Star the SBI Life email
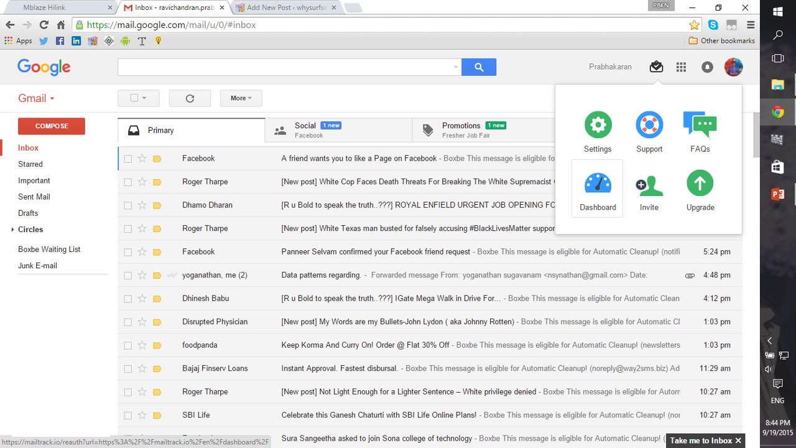This screenshot has width=796, height=448. point(142,415)
